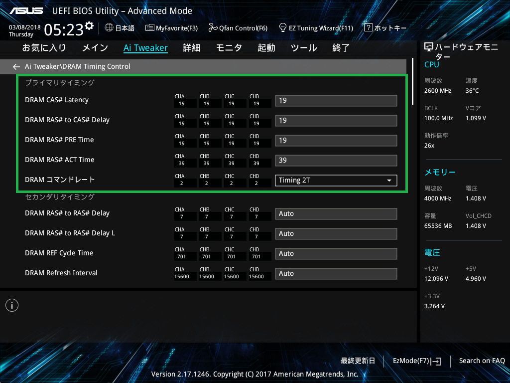The width and height of the screenshot is (510, 383).
Task: Click the DRAM Refresh Interval field
Action: tap(336, 274)
